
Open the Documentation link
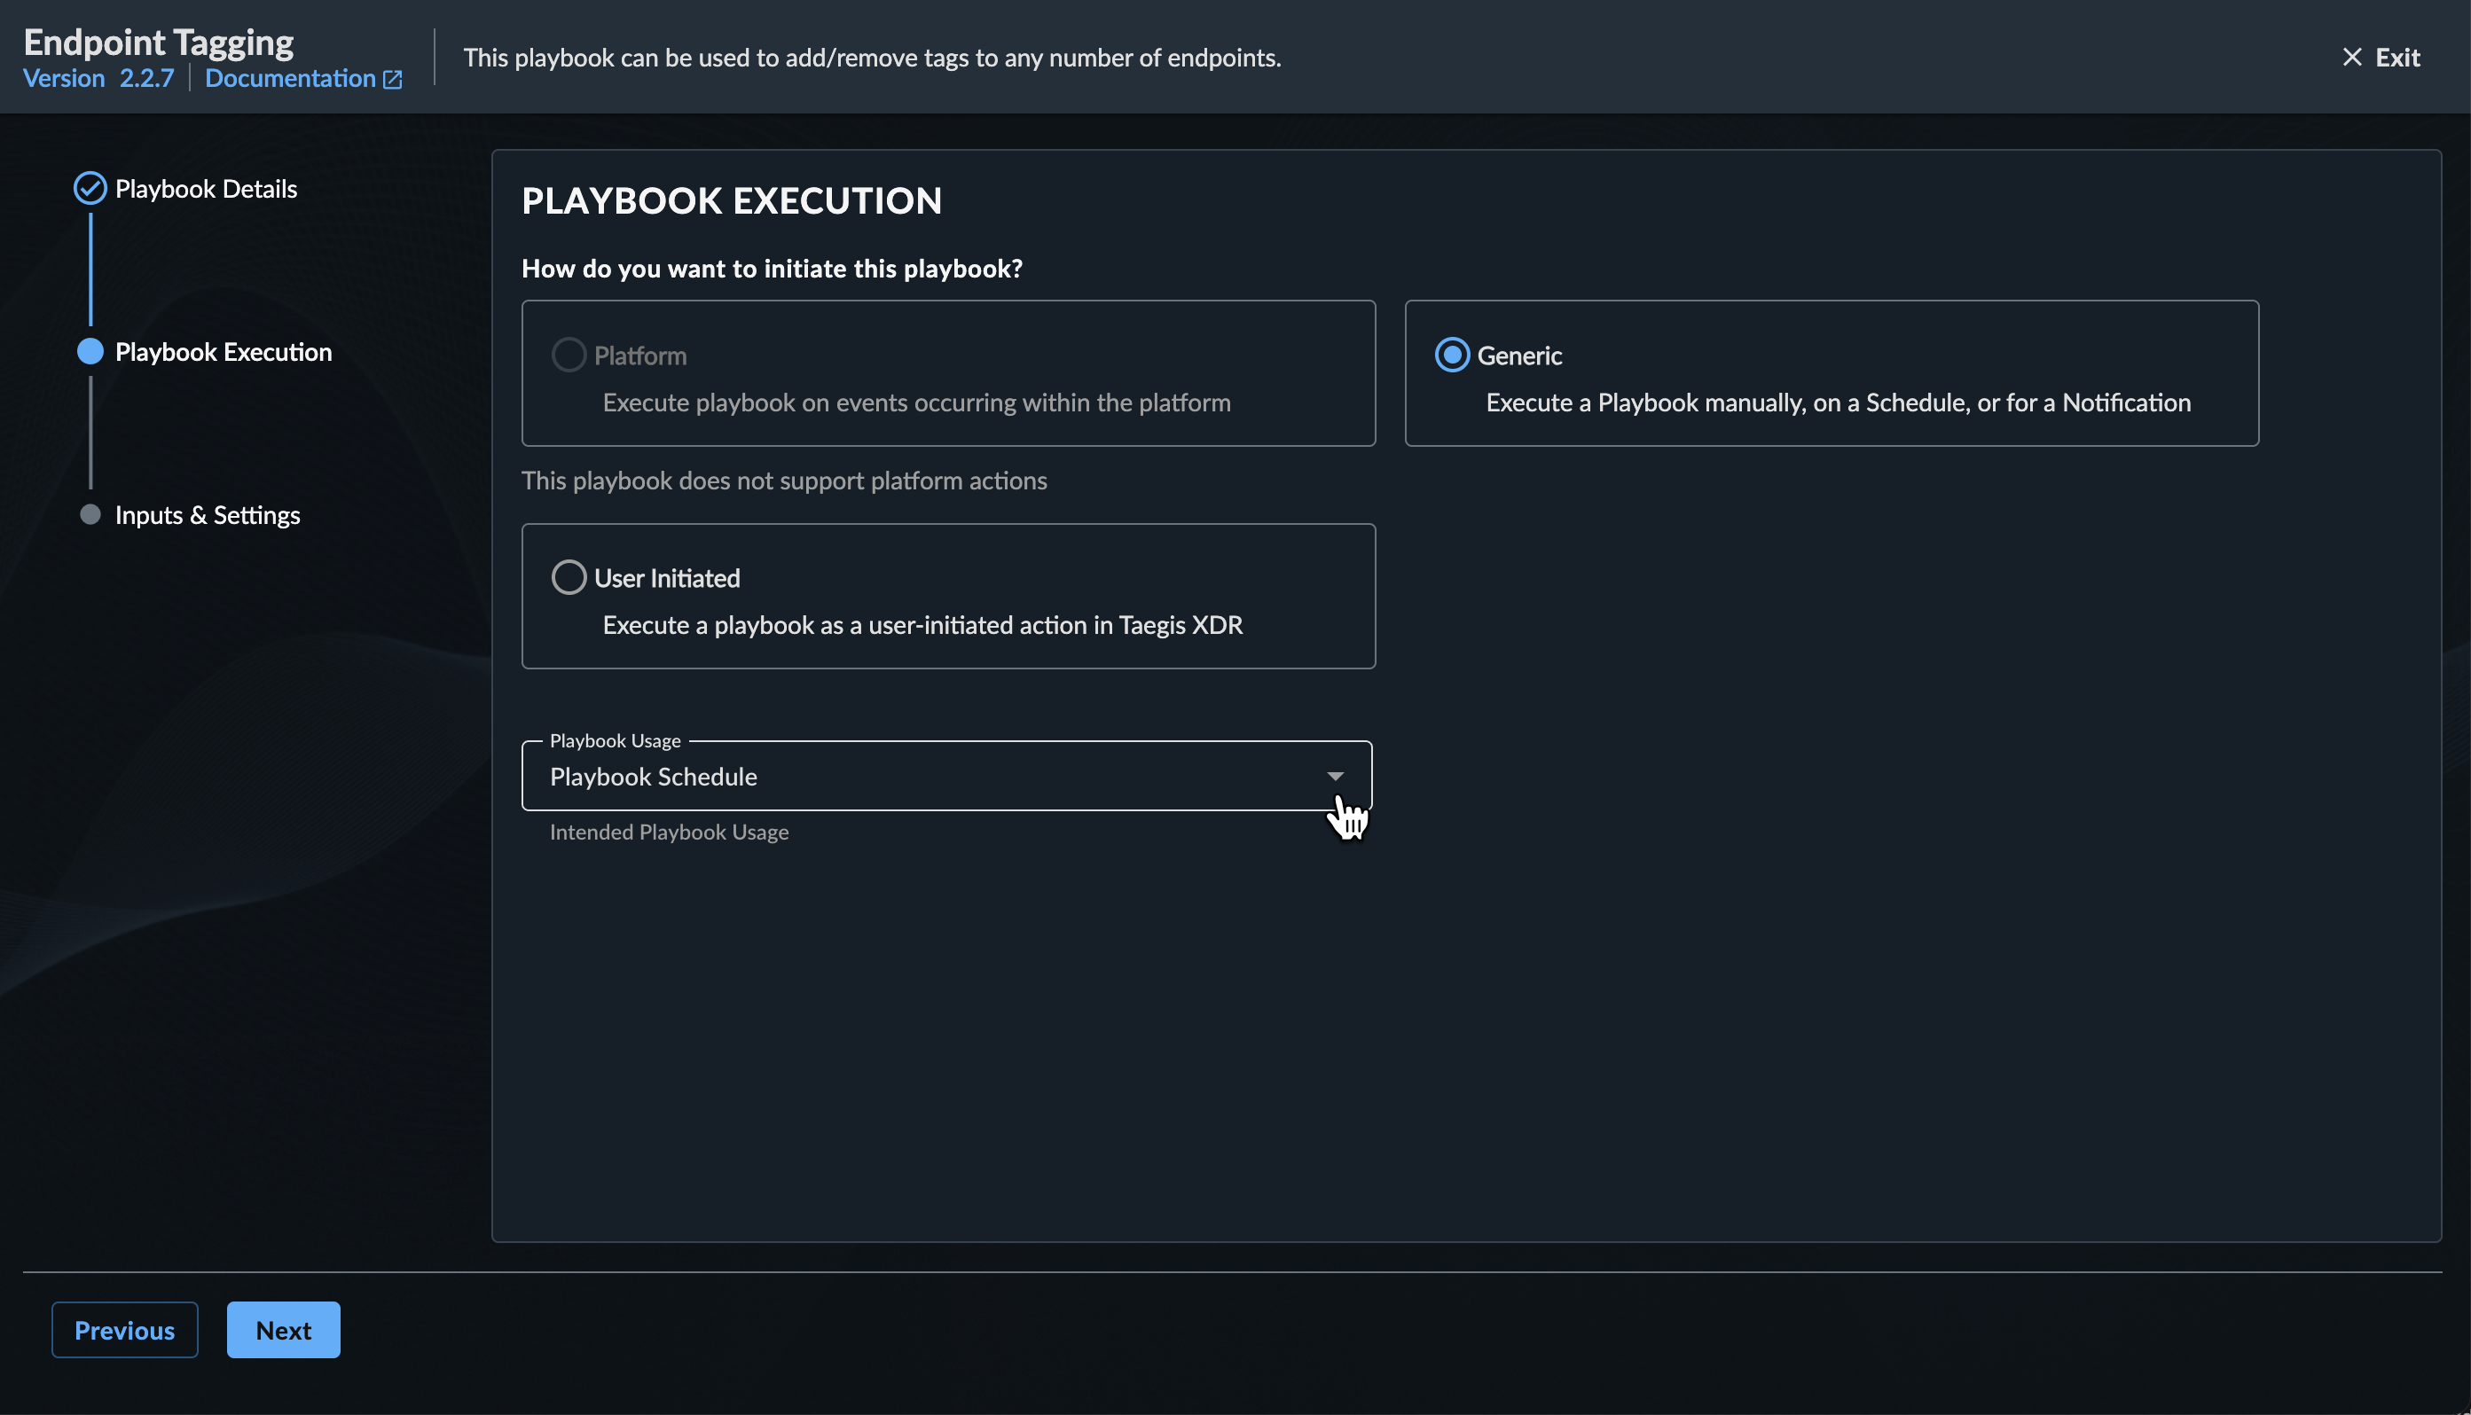[x=291, y=79]
